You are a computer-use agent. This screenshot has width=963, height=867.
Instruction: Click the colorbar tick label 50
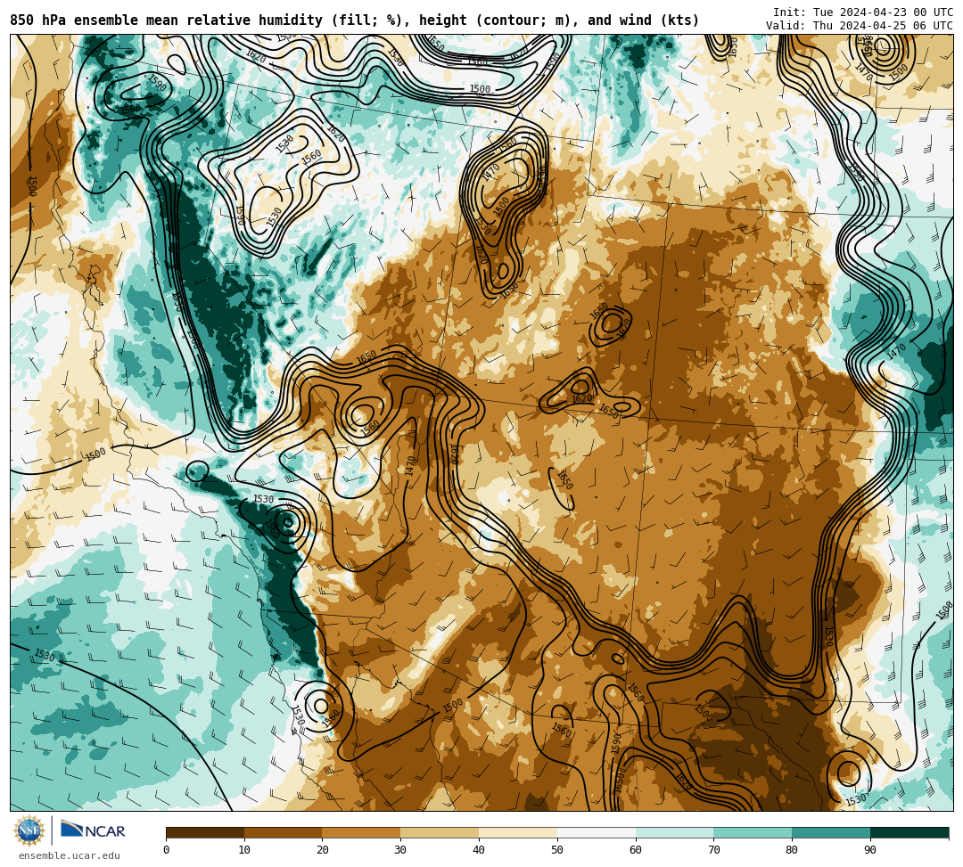point(557,850)
